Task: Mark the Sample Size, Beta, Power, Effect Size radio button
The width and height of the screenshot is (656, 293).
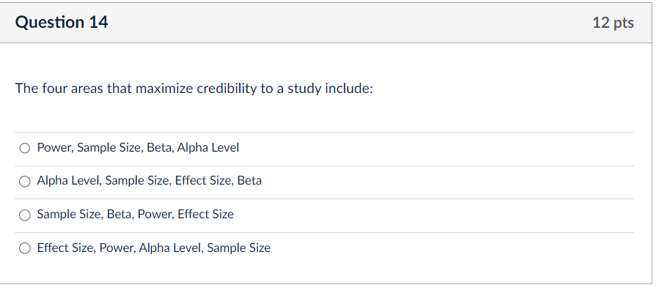Action: click(x=25, y=215)
